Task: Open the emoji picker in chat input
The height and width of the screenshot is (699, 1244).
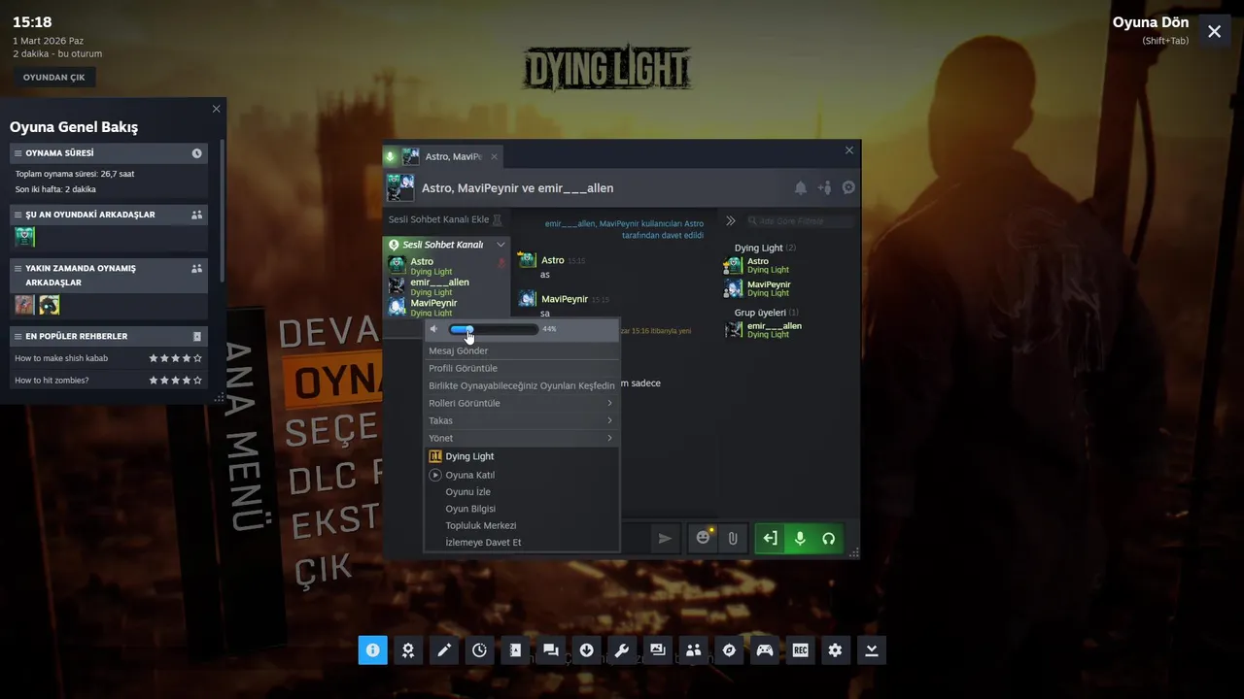Action: click(x=704, y=538)
